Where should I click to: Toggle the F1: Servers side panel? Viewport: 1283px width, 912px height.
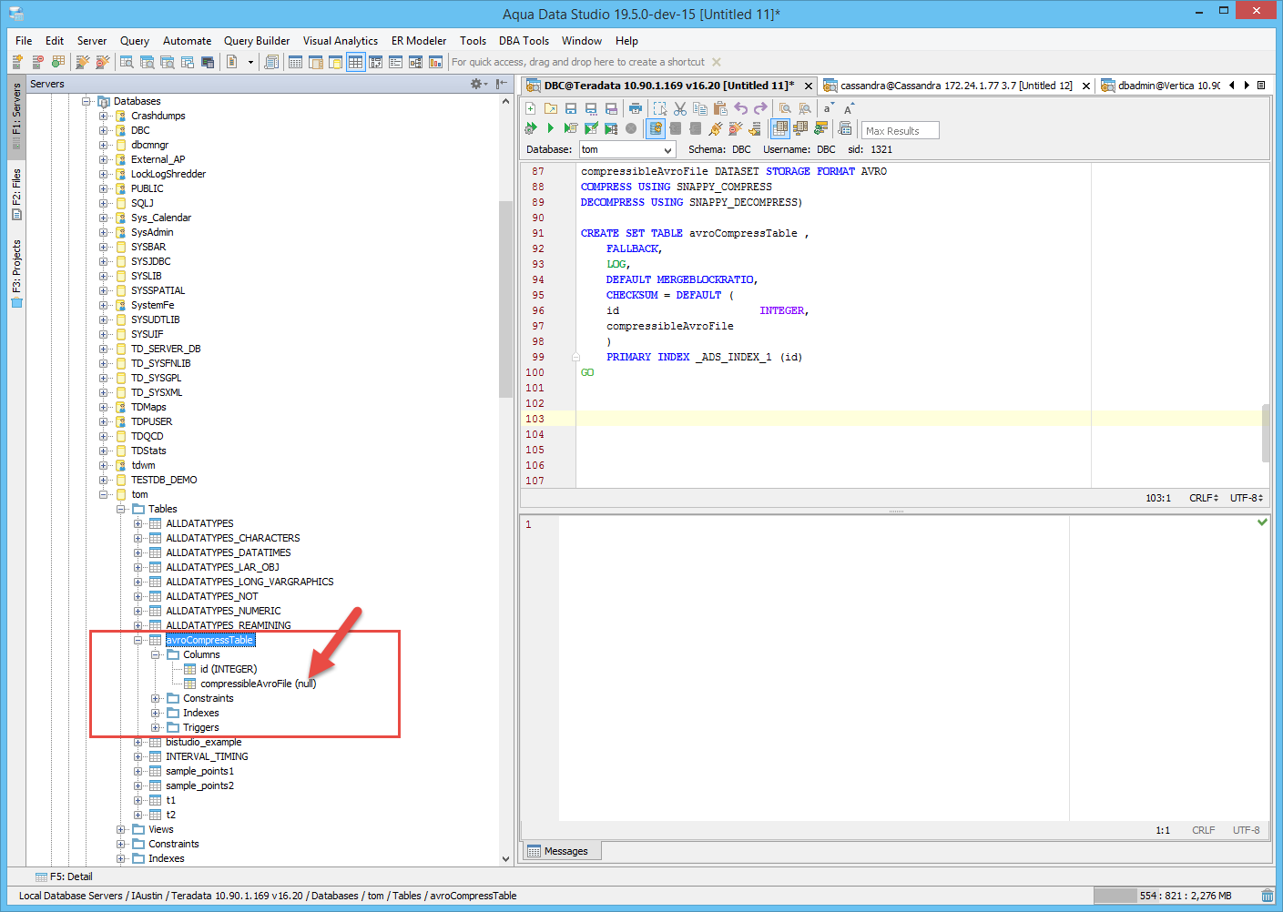[x=16, y=116]
